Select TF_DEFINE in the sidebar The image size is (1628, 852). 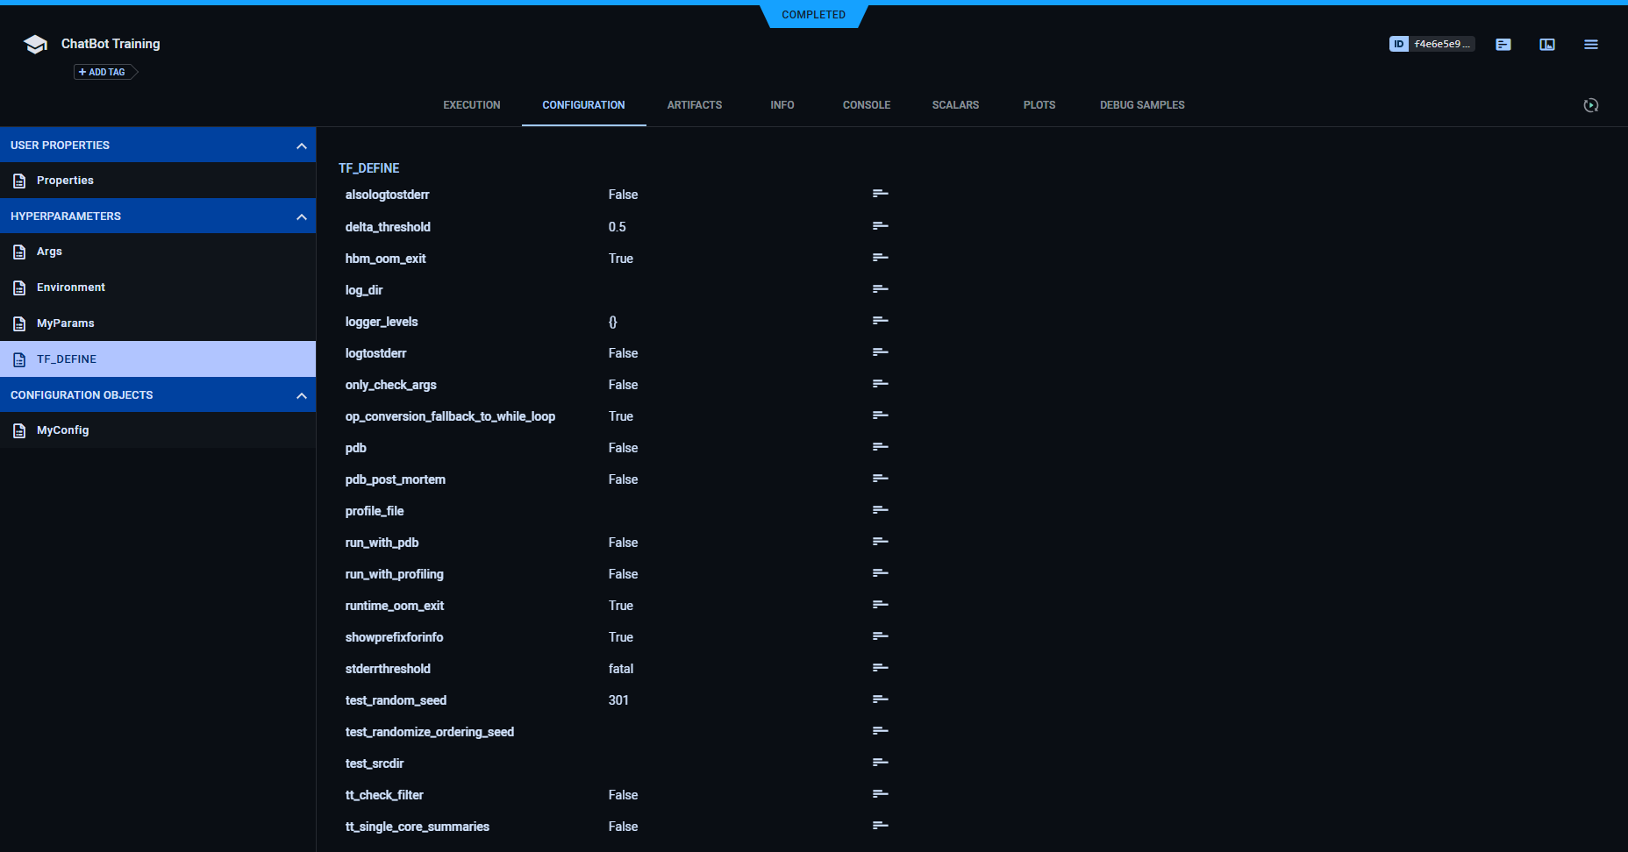tap(67, 359)
